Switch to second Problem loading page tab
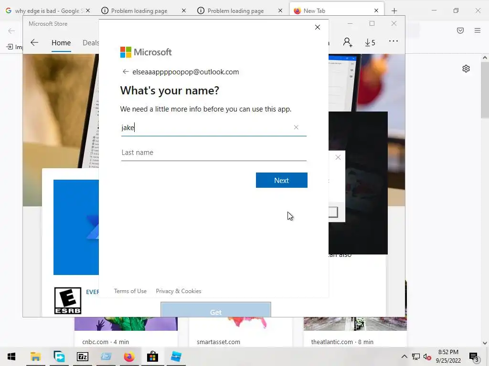This screenshot has width=489, height=366. [235, 11]
